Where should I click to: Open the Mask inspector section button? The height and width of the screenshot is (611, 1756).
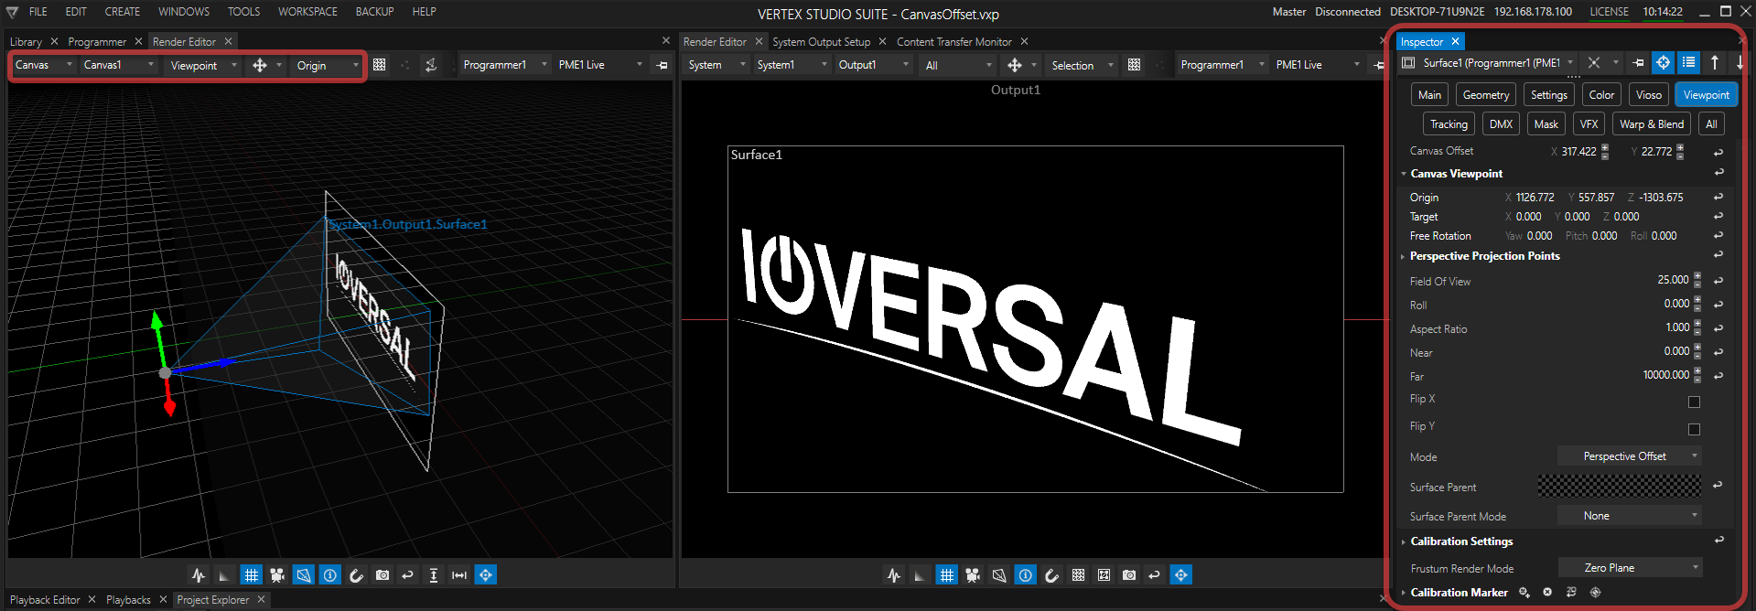pos(1546,124)
